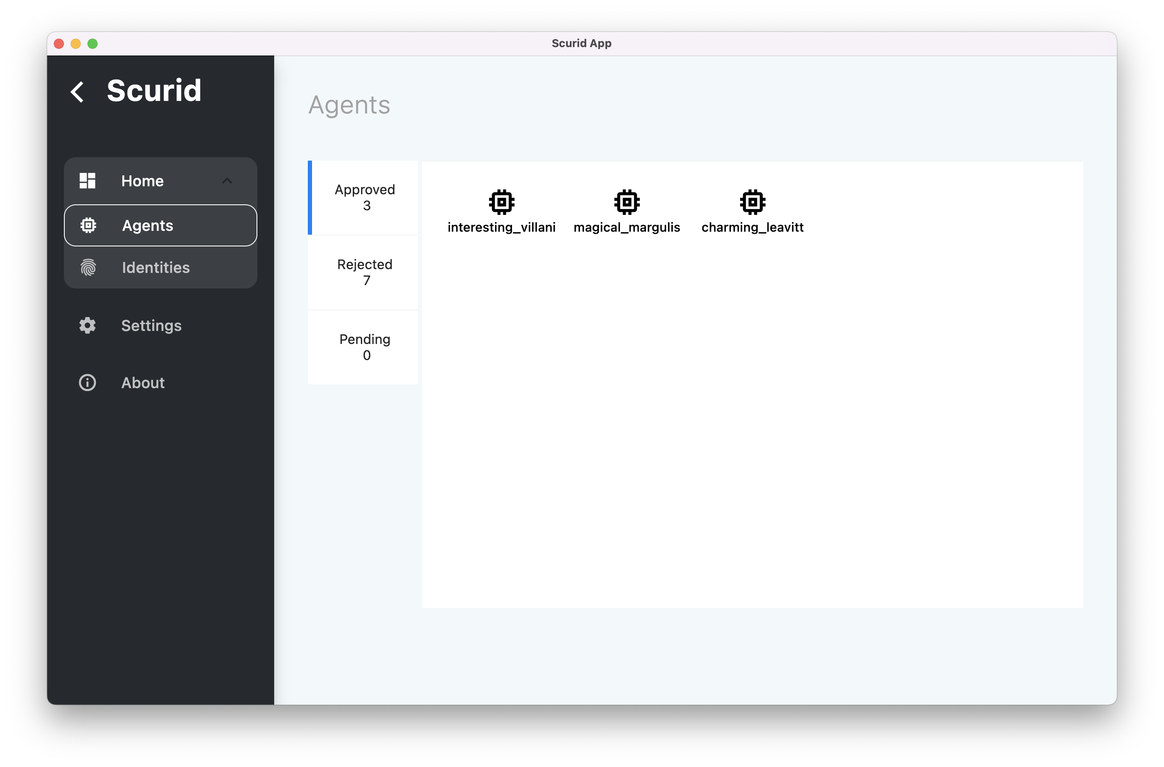Click the Home menu label

[x=142, y=181]
